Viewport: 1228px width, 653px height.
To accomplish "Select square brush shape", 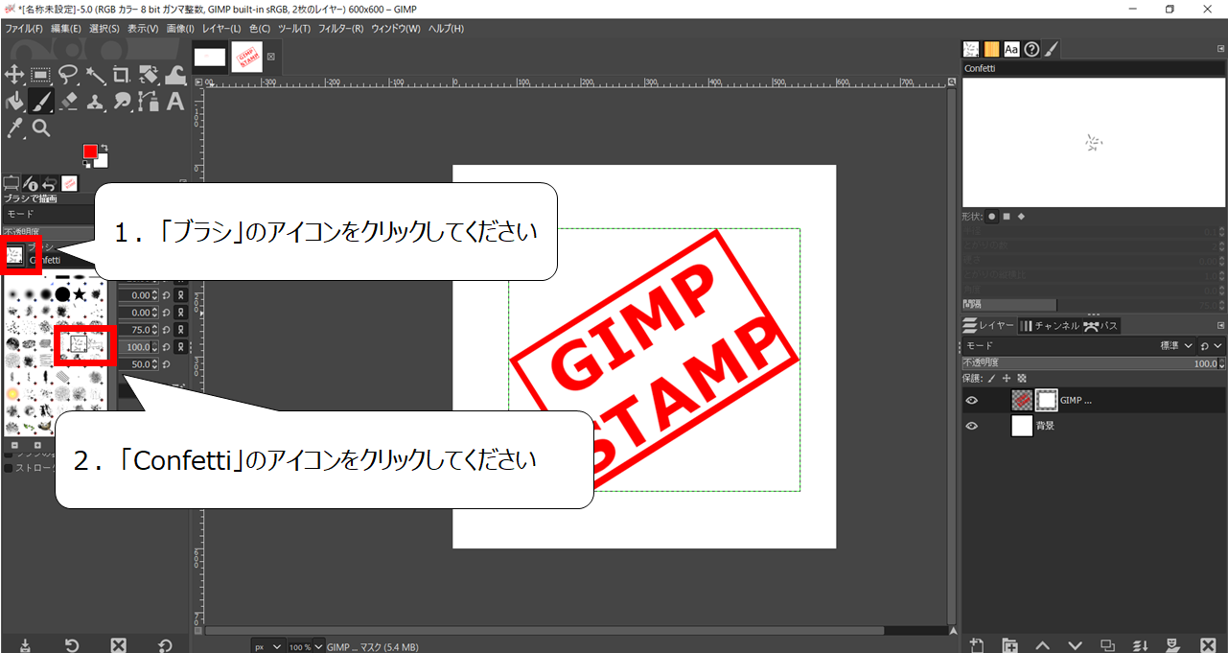I will (x=1006, y=216).
